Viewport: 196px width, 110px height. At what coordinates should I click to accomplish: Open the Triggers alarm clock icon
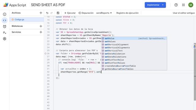click(5, 27)
